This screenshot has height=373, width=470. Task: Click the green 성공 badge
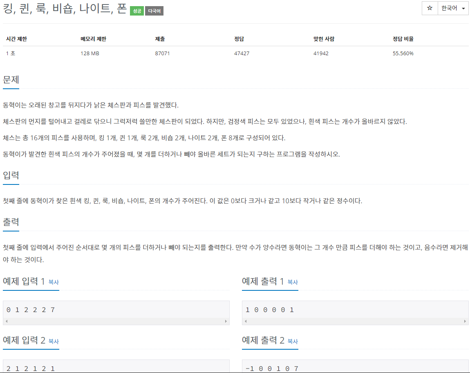coord(136,11)
